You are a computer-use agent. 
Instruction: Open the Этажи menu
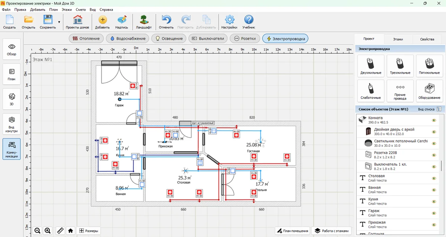67,9
